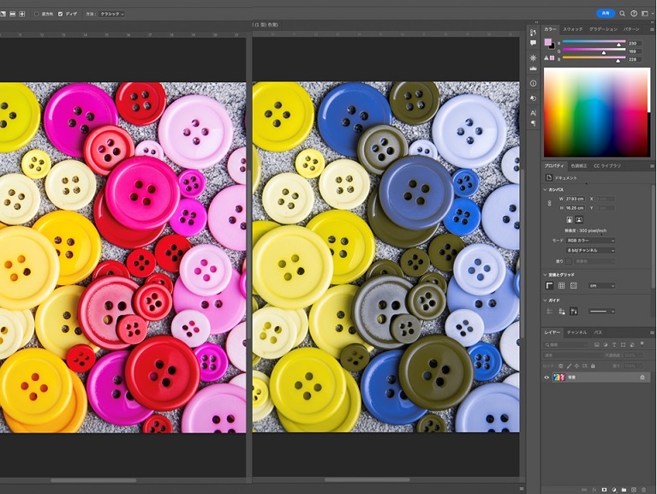Select portrait canvas orientation icon

[x=570, y=219]
